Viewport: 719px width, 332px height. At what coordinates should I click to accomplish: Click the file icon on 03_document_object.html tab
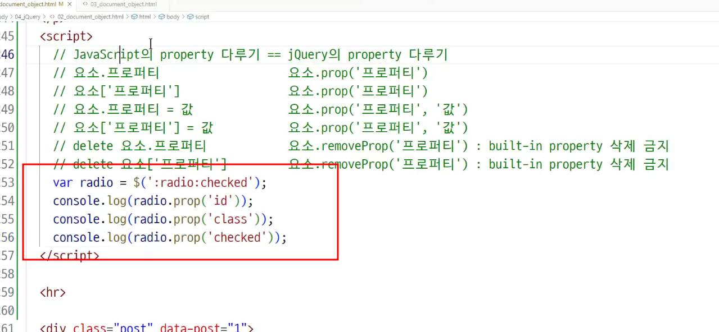click(85, 4)
